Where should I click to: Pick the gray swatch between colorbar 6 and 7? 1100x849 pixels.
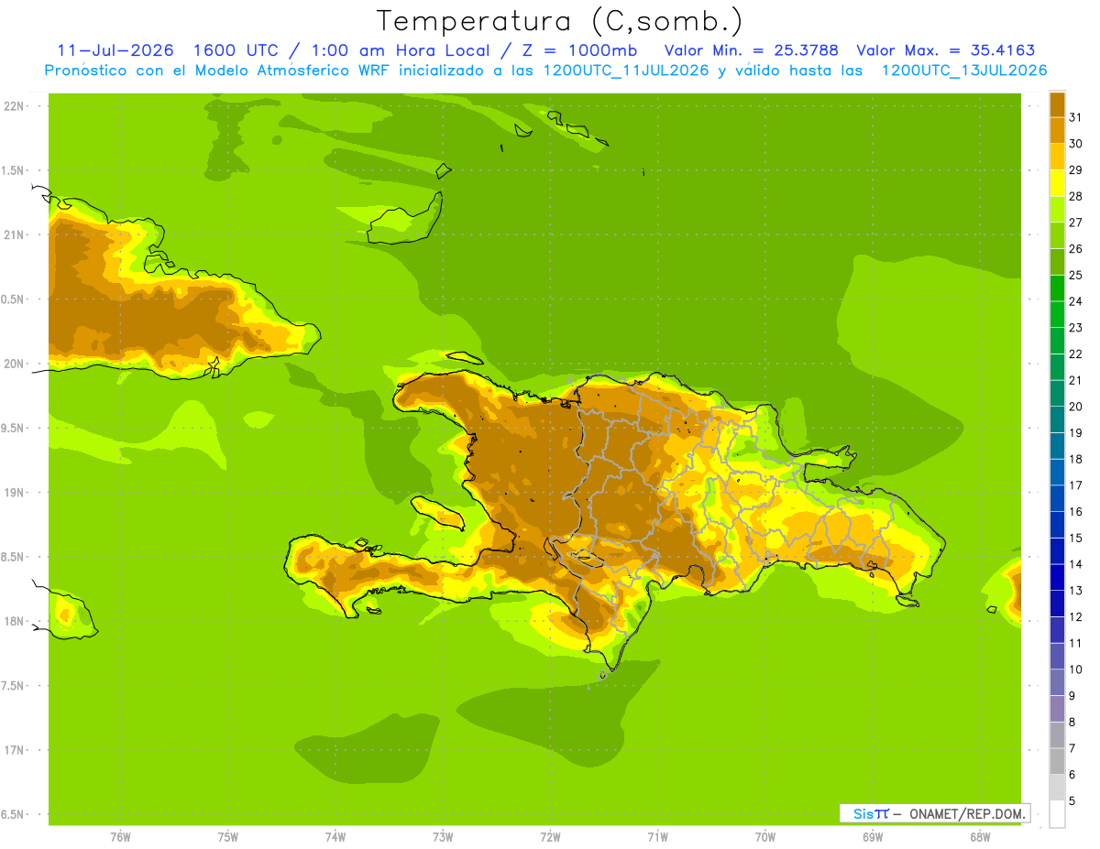click(x=1058, y=761)
